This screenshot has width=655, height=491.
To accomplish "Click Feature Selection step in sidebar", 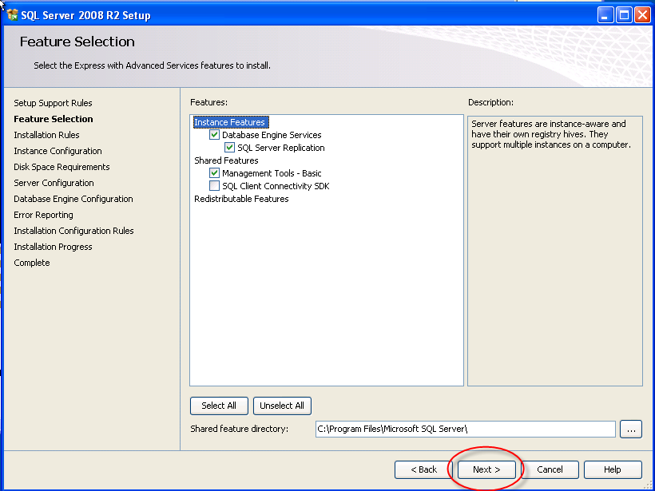I will tap(54, 119).
